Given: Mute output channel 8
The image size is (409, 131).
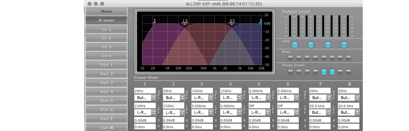Looking at the screenshot, I should tap(348, 58).
